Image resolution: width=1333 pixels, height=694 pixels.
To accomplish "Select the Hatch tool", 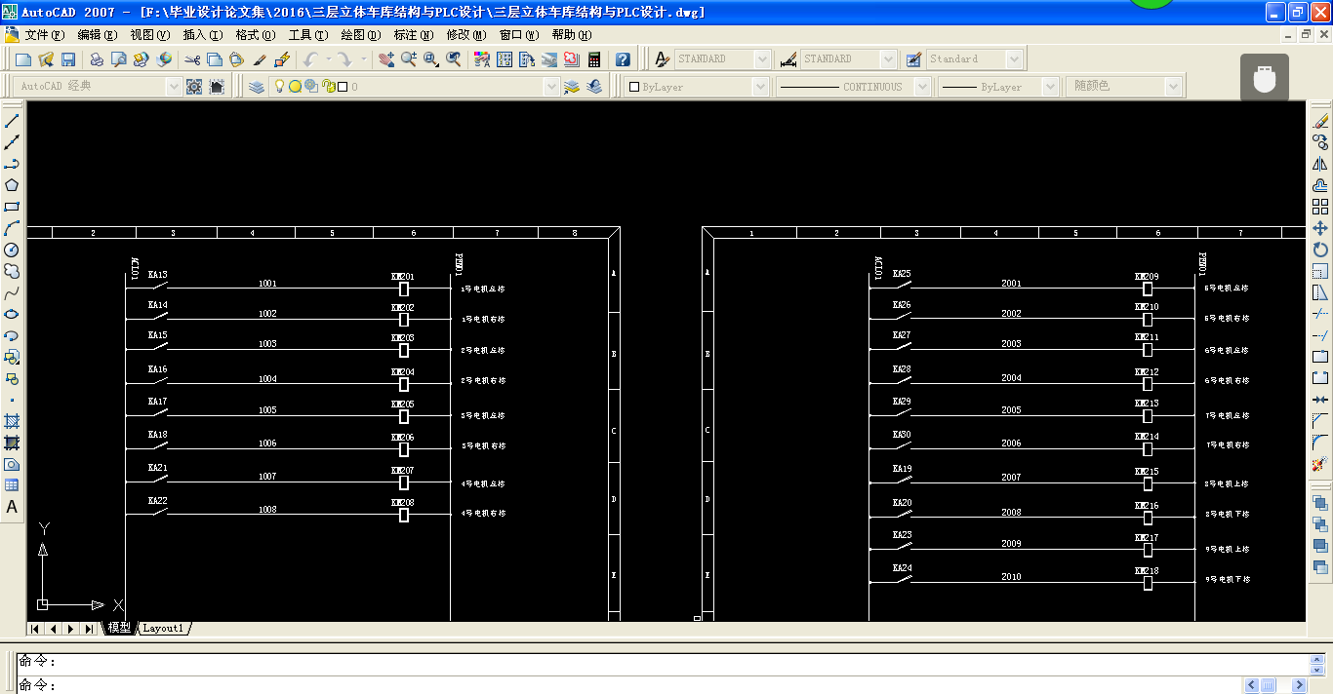I will click(x=12, y=421).
